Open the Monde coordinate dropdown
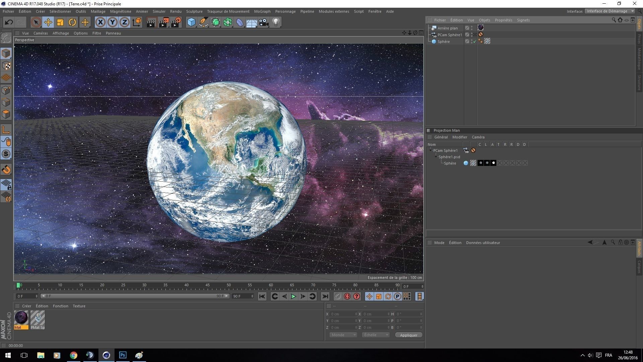The width and height of the screenshot is (643, 362). tap(343, 335)
